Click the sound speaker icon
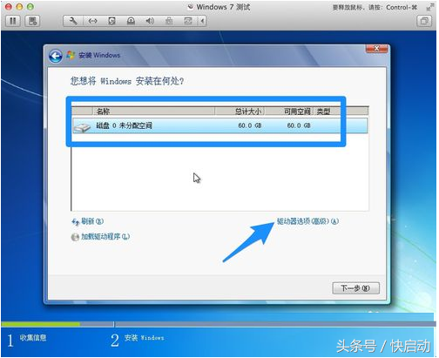439x358 pixels. [150, 21]
